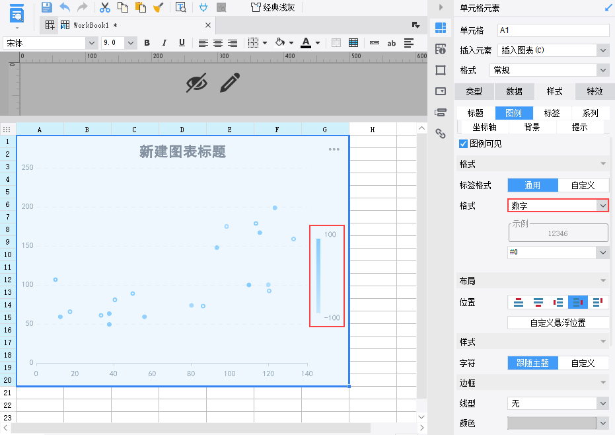Image resolution: width=615 pixels, height=435 pixels.
Task: Click the underline formatting icon
Action: (x=182, y=43)
